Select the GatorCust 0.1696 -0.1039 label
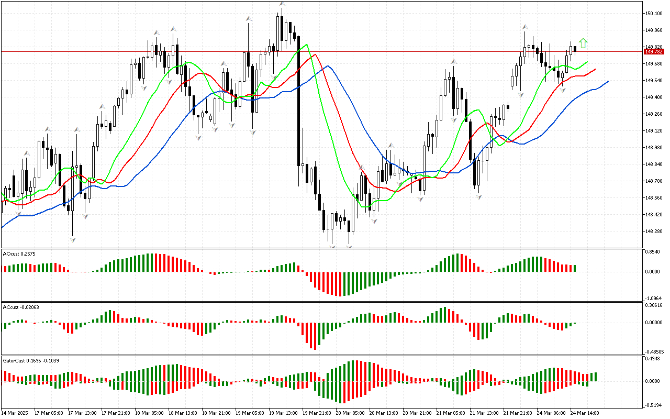The image size is (670, 419). pyautogui.click(x=30, y=361)
